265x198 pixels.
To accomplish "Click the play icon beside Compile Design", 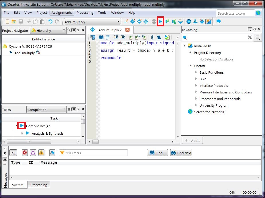I will point(22,126).
